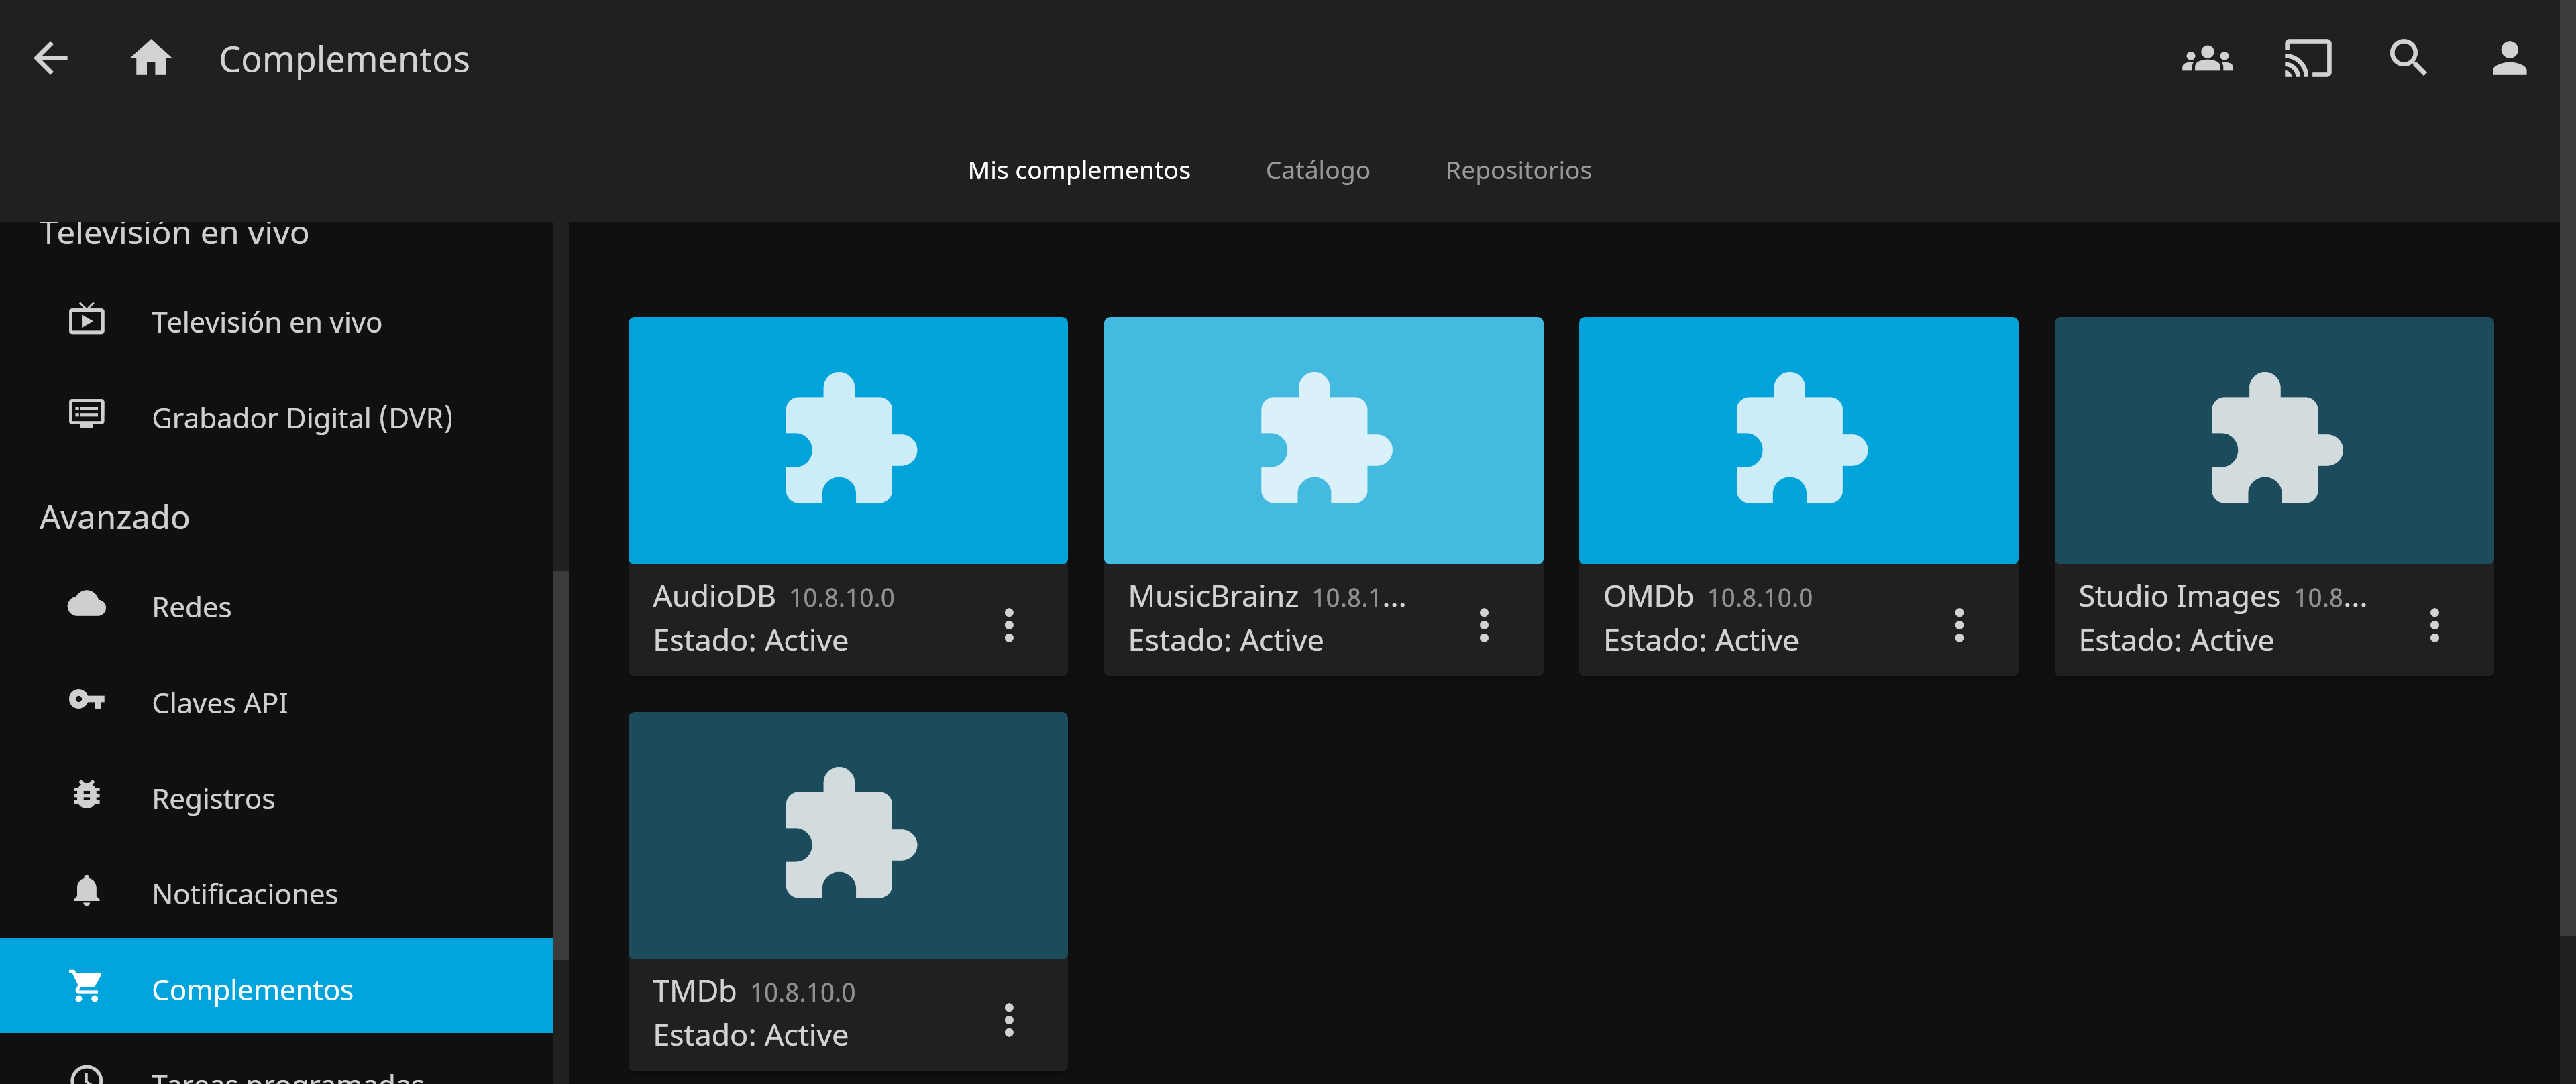This screenshot has width=2576, height=1084.
Task: Click the Notificaciones bell icon
Action: 86,891
